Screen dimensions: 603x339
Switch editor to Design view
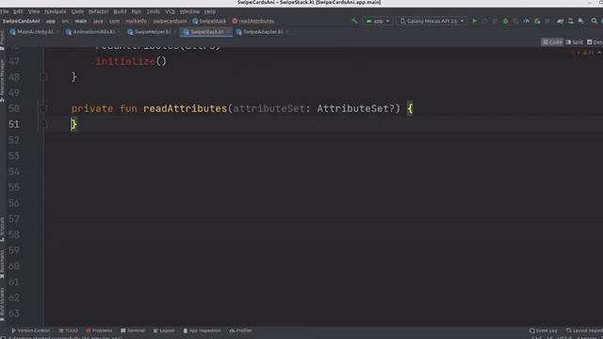pos(595,41)
